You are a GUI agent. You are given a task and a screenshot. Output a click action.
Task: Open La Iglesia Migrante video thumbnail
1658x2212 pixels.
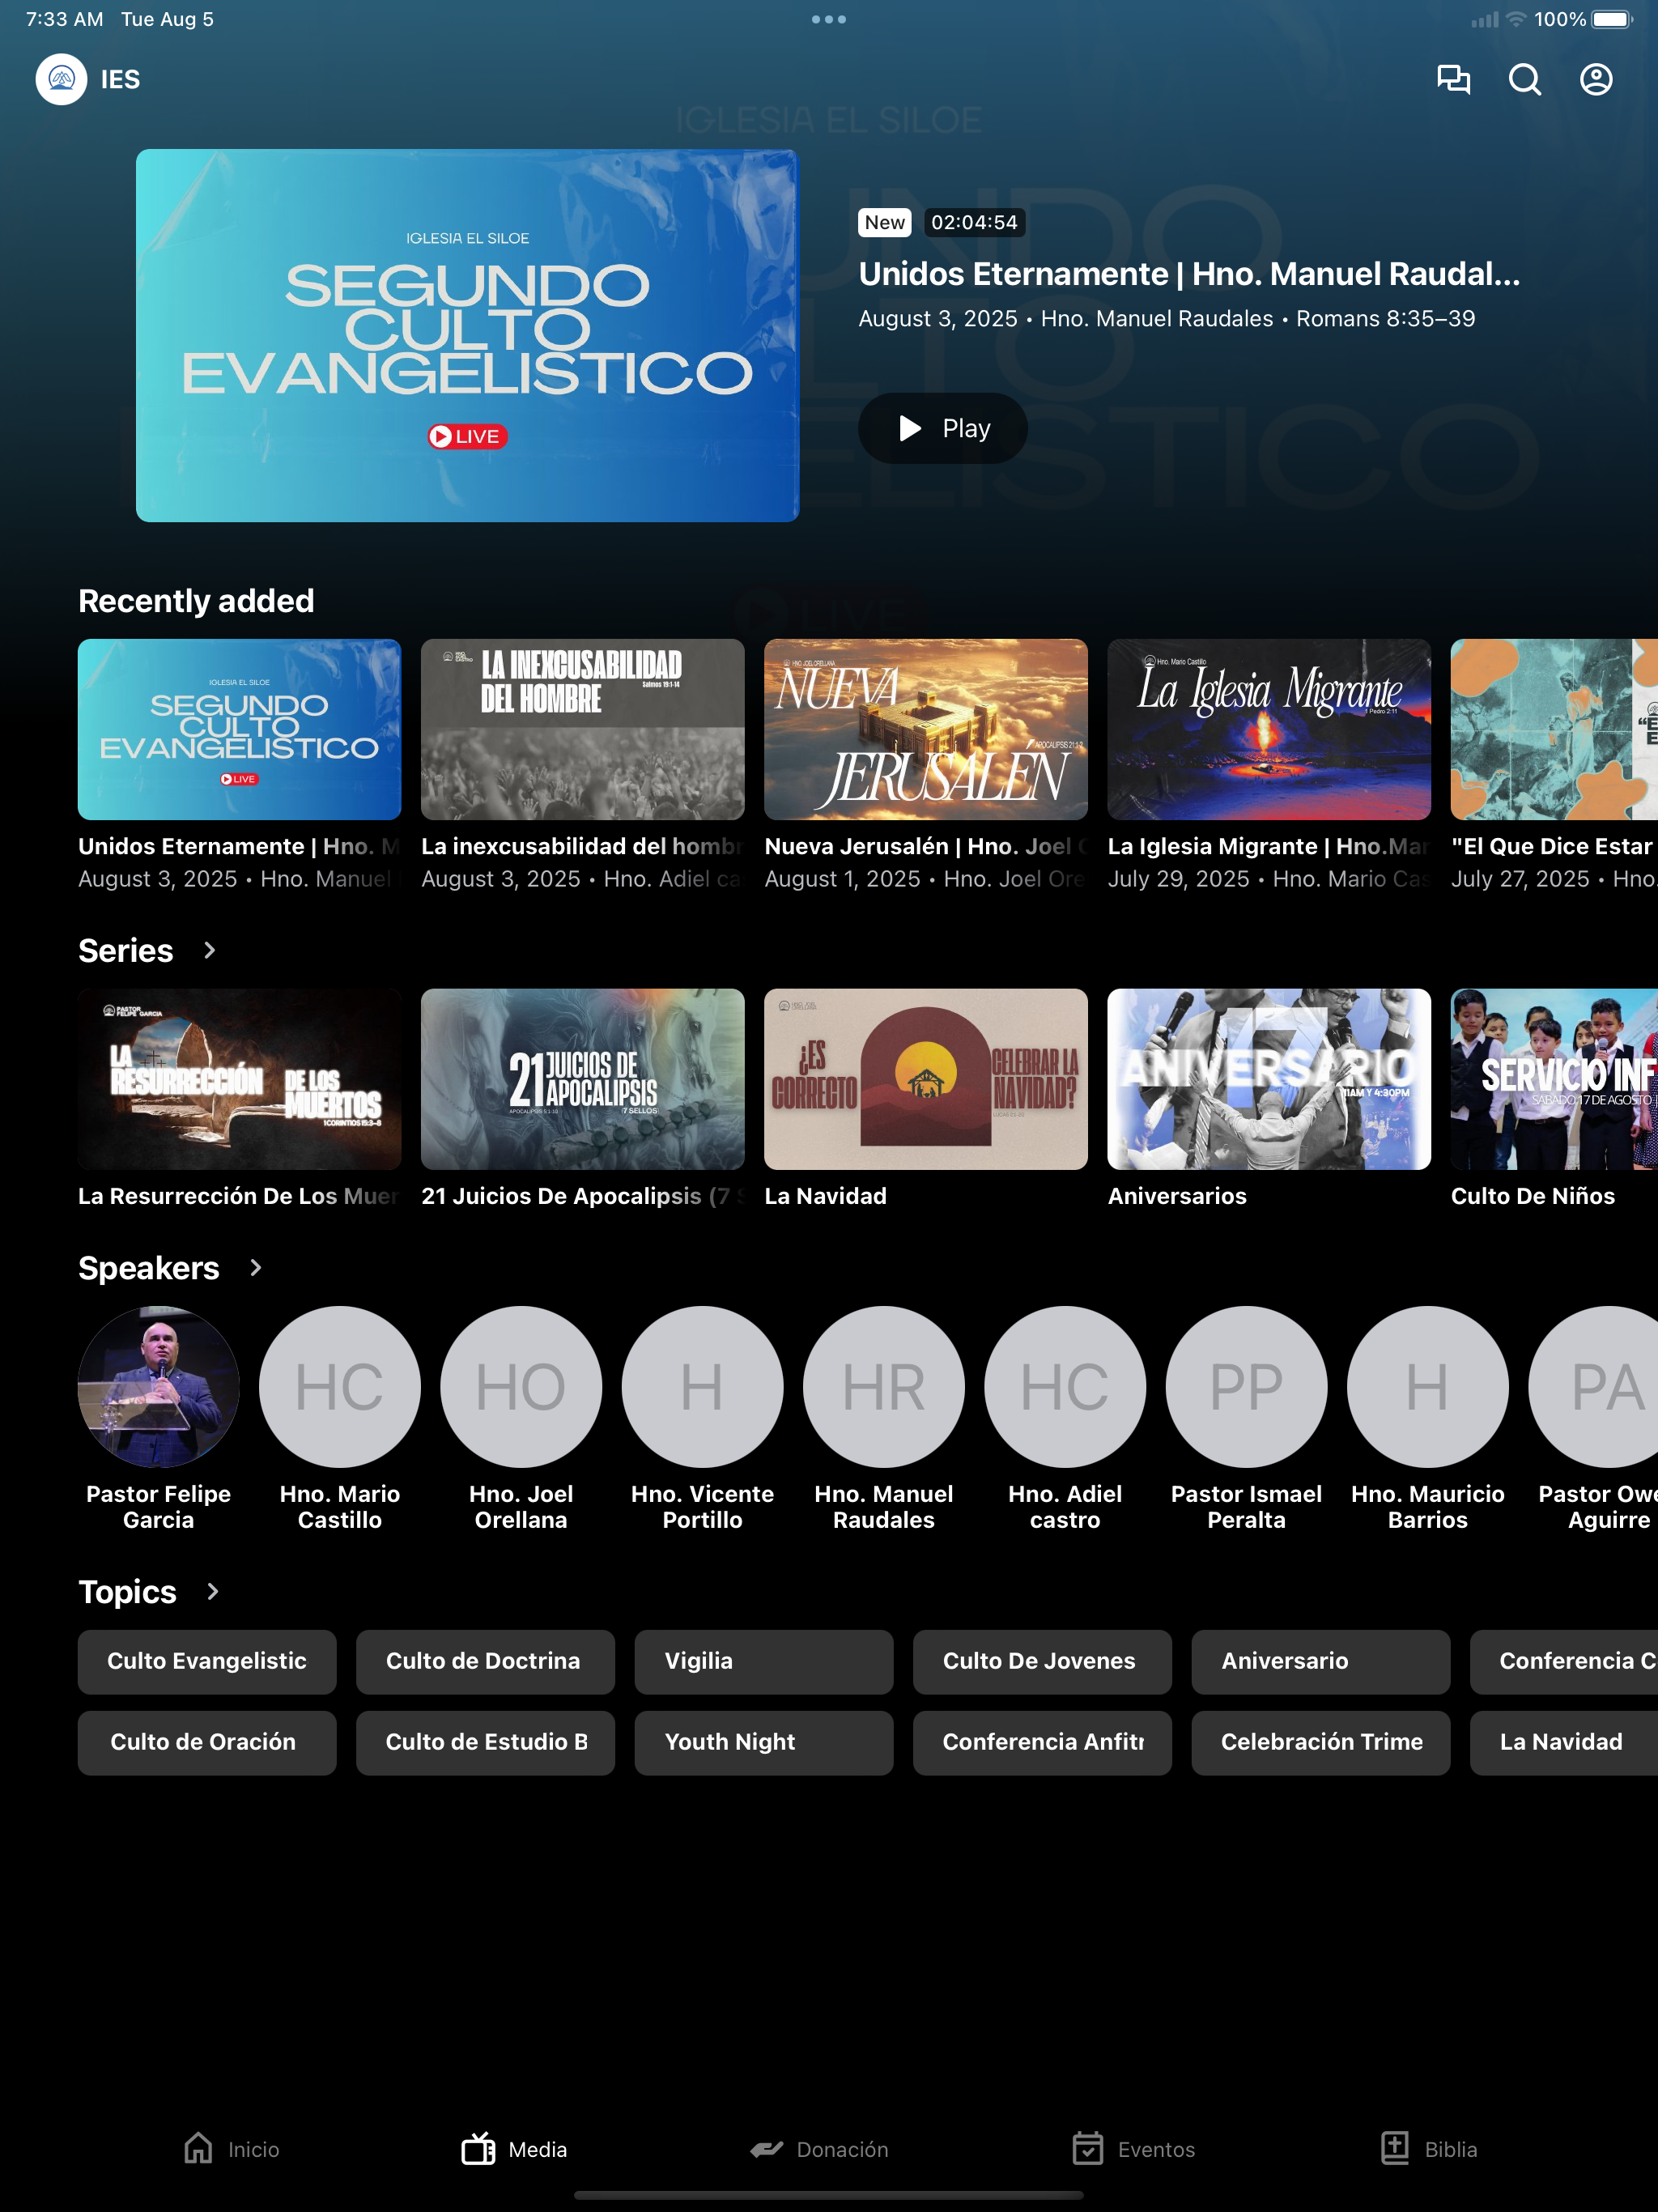(x=1269, y=729)
